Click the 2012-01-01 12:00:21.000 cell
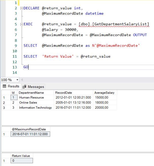This screenshot has width=154, height=166. click(73, 97)
